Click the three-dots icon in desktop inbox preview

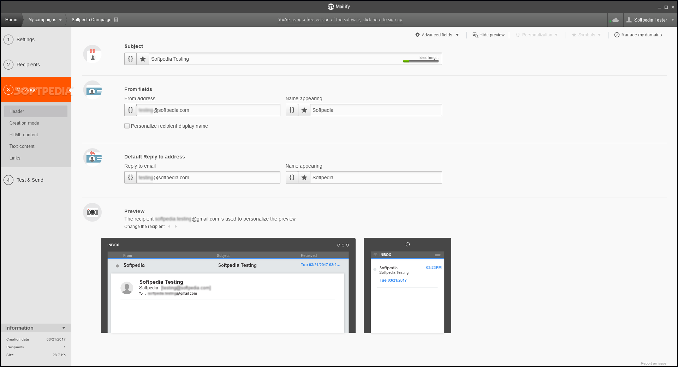pyautogui.click(x=343, y=245)
